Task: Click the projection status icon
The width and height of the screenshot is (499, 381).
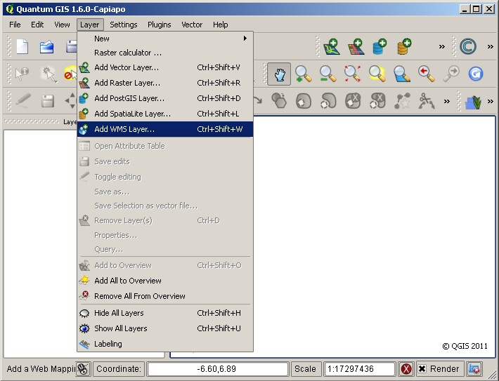Action: pyautogui.click(x=474, y=369)
